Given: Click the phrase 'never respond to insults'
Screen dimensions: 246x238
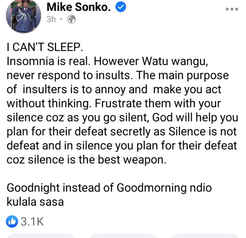Looking at the screenshot, I should pos(68,75).
